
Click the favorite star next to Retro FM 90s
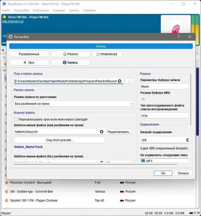point(4,17)
